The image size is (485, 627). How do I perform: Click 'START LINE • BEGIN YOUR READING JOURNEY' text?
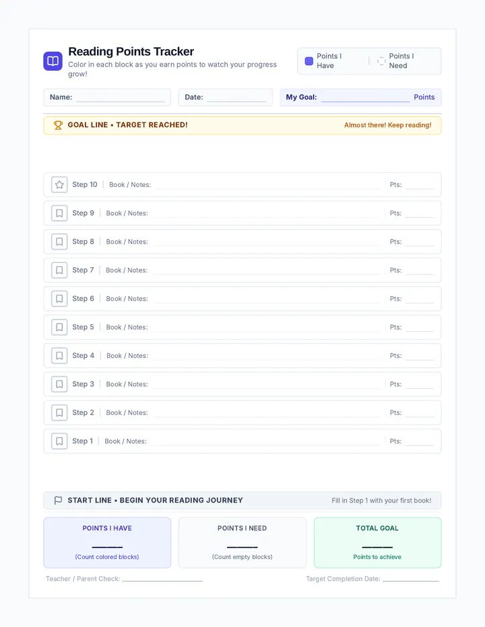click(x=156, y=501)
